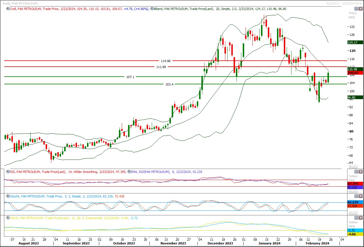Viewport: 364px width, 247px height.
Task: Toggle Auto scaling on the Stochastic panel
Action: point(353,213)
